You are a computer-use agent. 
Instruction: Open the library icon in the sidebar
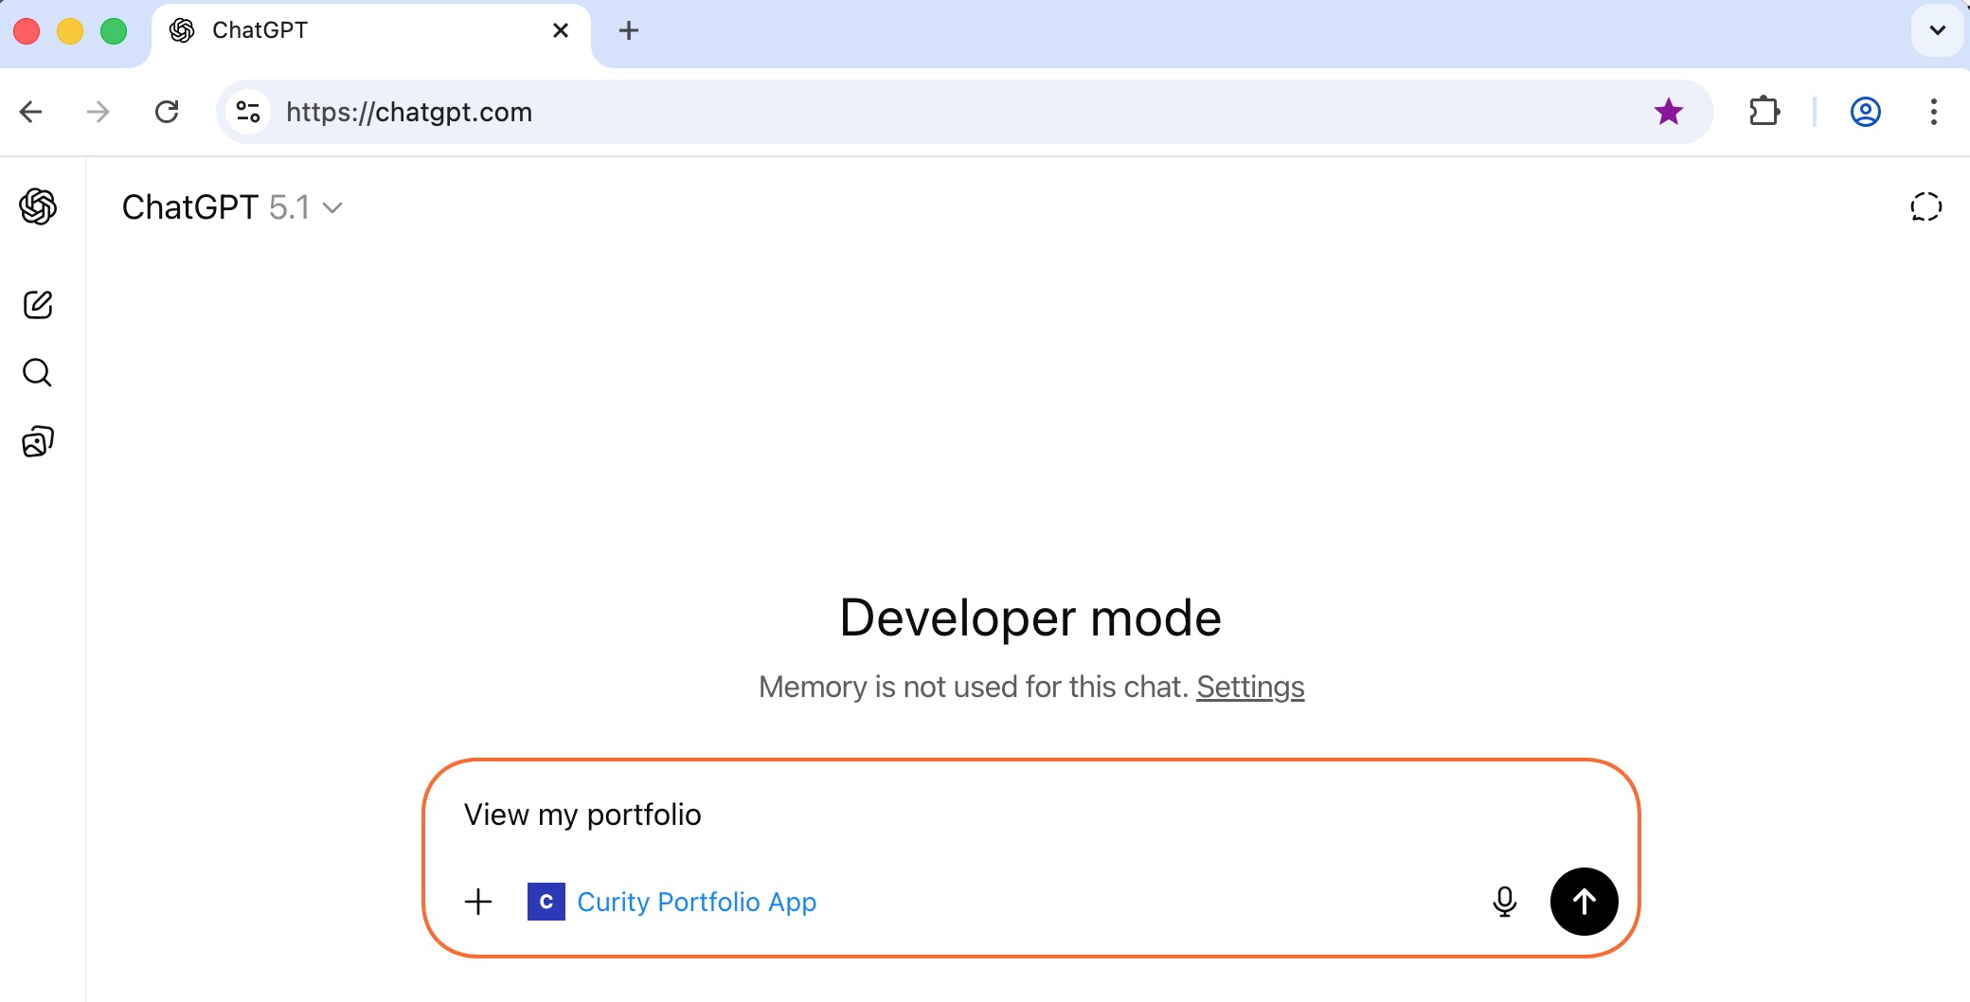click(x=37, y=440)
